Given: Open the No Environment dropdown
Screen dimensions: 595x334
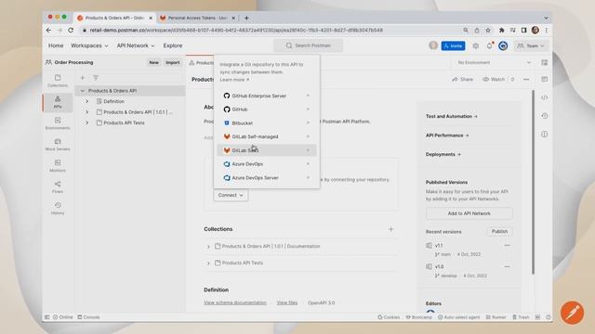Looking at the screenshot, I should pyautogui.click(x=494, y=62).
